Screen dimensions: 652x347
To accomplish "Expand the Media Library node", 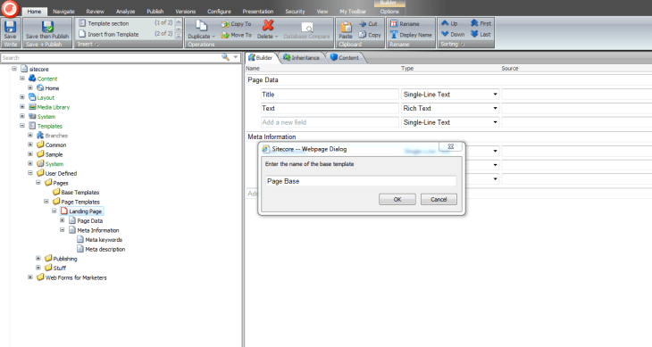I will [x=22, y=107].
